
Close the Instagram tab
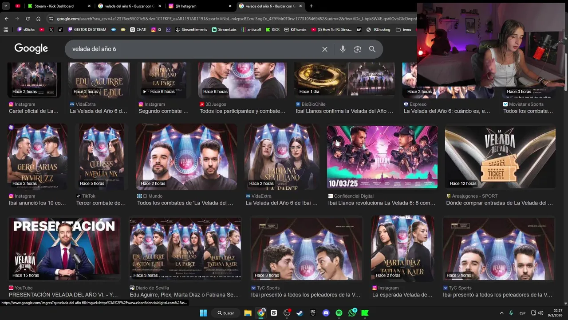click(x=230, y=6)
